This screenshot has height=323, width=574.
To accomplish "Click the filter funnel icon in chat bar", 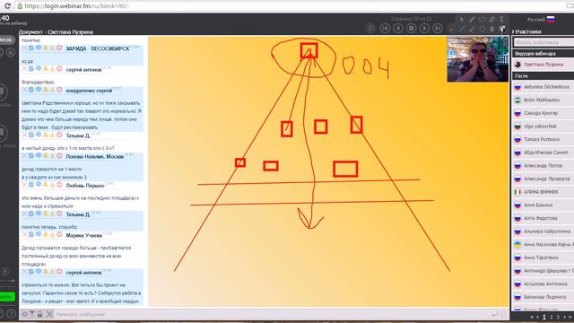I will 32,314.
